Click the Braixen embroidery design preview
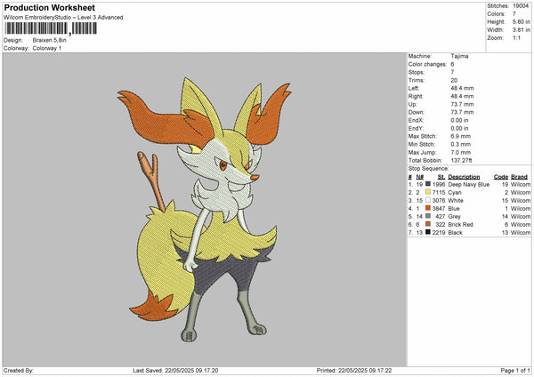Screen dimensions: 534x377 point(205,209)
